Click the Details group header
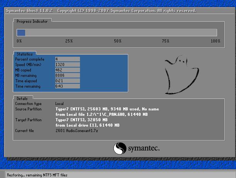236x178 pixels. tap(22, 98)
